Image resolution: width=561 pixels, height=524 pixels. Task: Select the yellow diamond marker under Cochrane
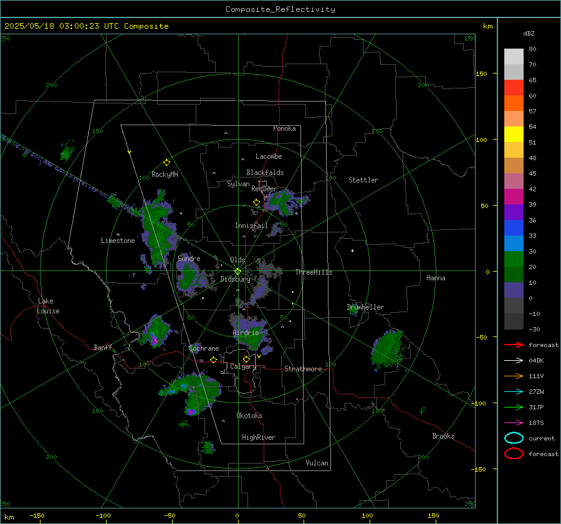(213, 360)
